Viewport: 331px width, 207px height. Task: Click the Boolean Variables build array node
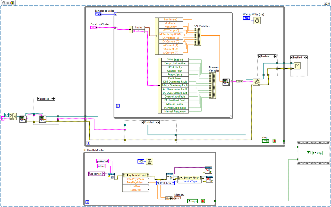tap(212, 85)
